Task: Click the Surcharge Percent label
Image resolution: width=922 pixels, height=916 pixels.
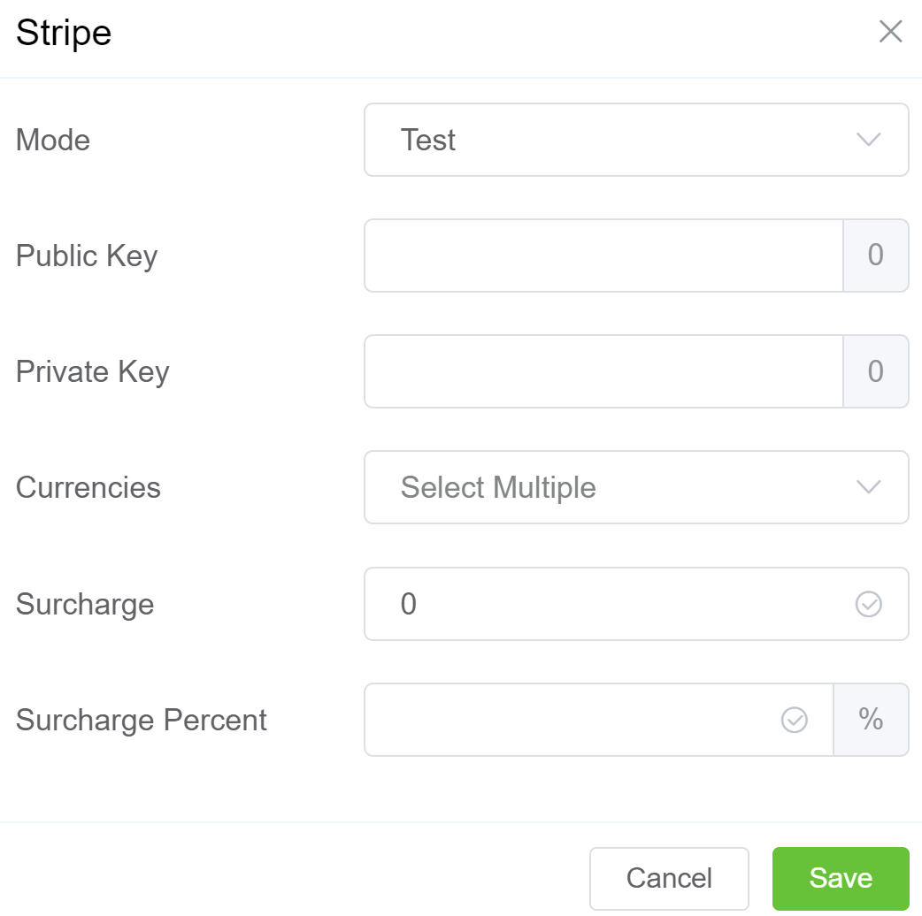Action: point(142,721)
